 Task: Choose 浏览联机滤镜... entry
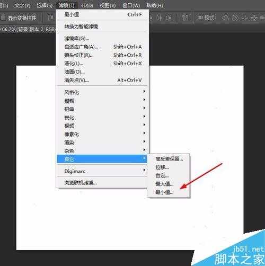102,183
